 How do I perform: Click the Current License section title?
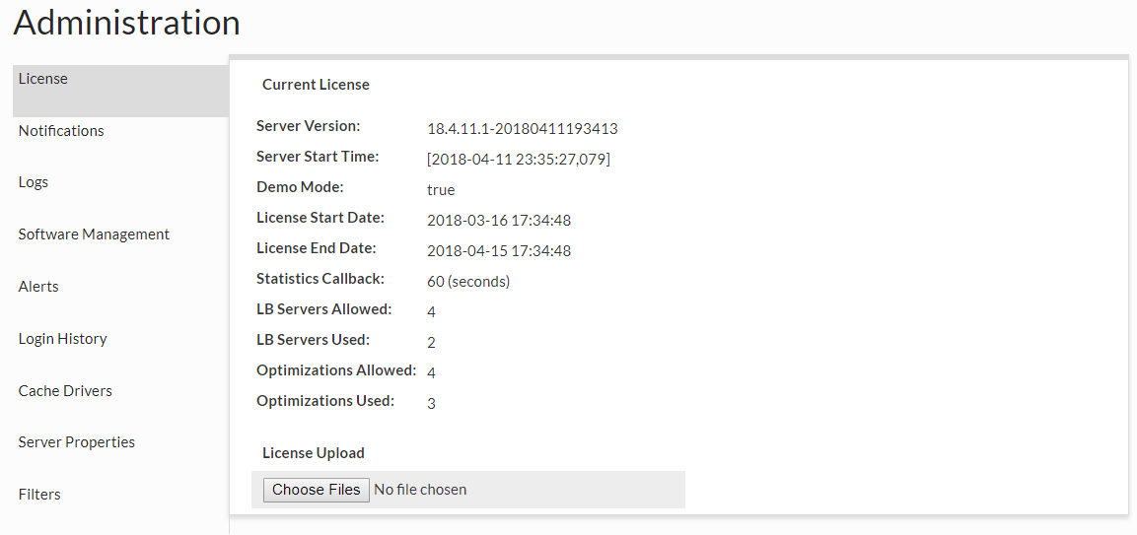(316, 85)
